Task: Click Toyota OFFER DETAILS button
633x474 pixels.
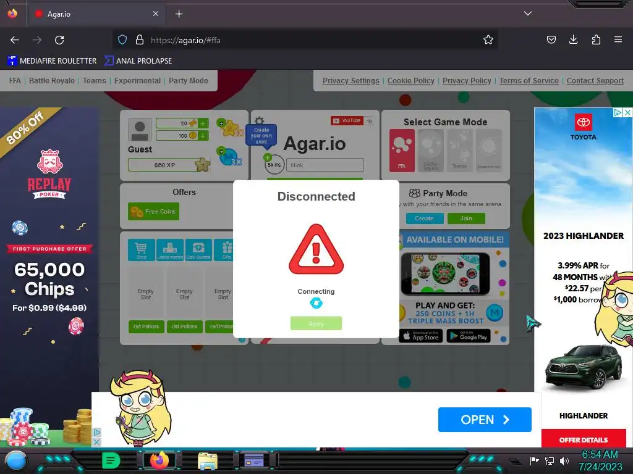Action: pos(584,439)
